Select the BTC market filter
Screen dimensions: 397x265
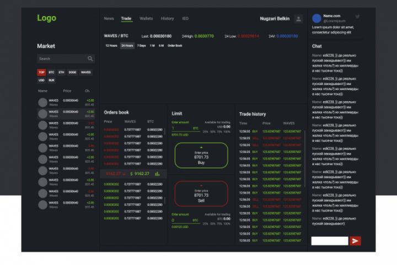(51, 72)
